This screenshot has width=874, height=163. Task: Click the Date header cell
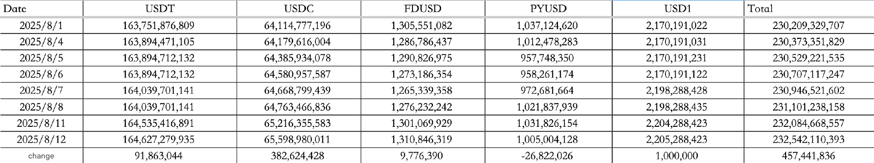point(41,9)
